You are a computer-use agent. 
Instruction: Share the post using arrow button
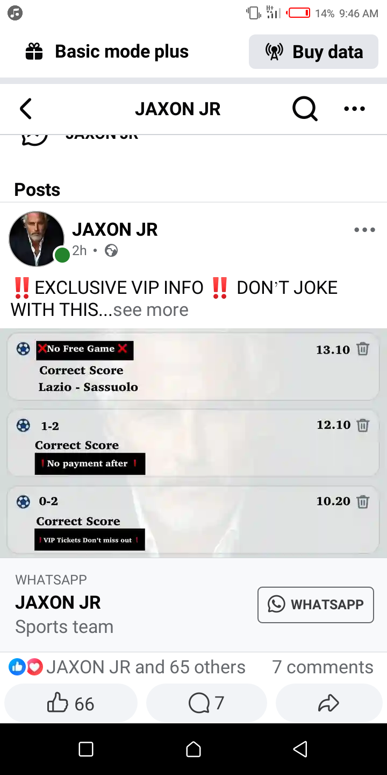329,703
